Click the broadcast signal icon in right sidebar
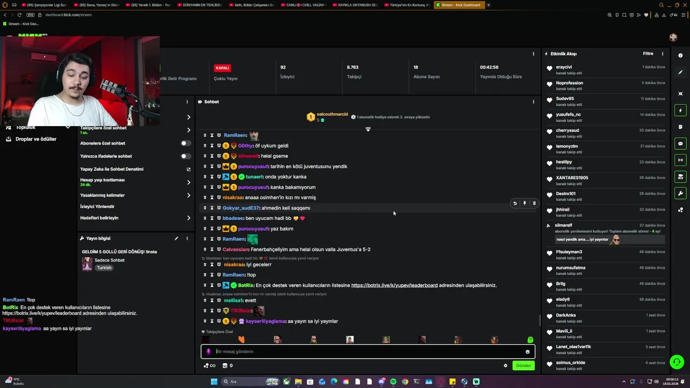The width and height of the screenshot is (690, 388). [x=680, y=160]
